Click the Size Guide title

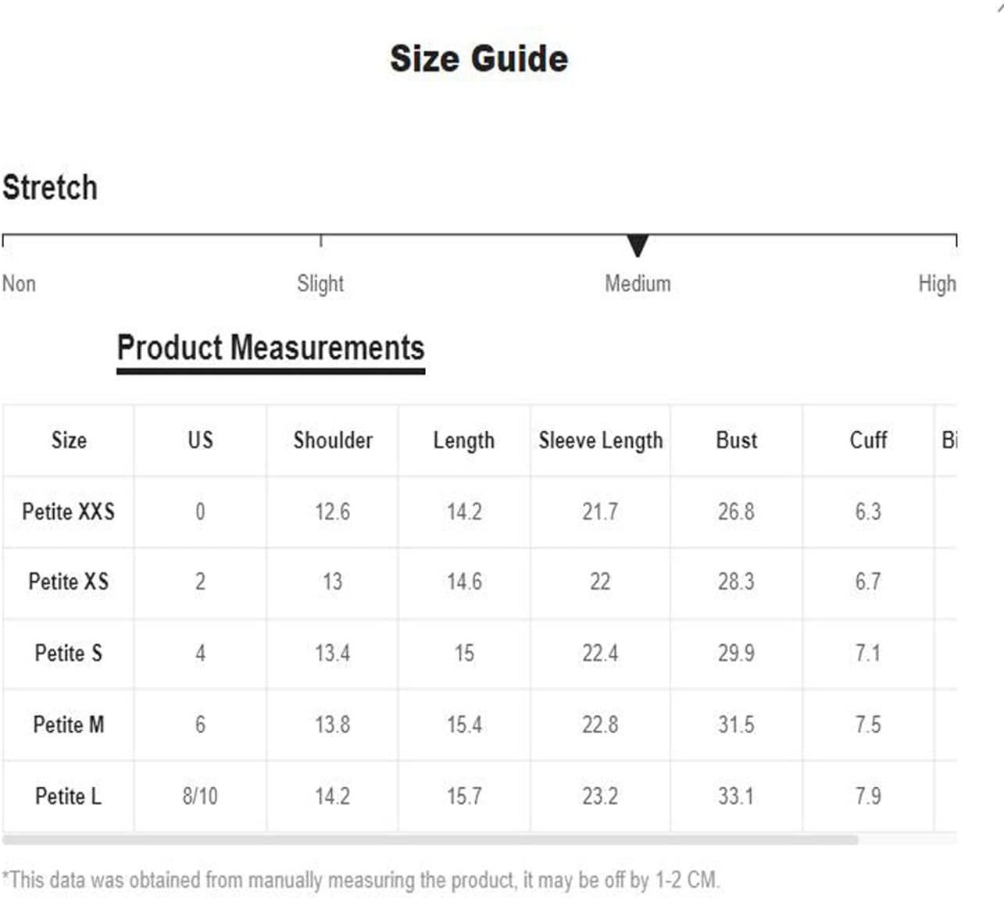coord(479,59)
